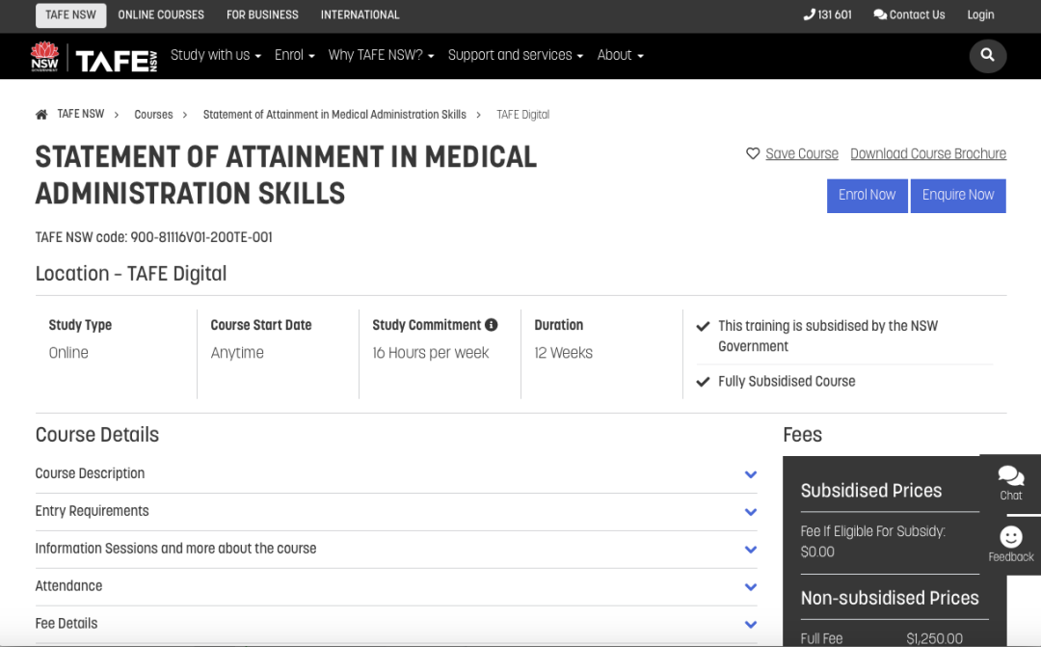1041x647 pixels.
Task: Click the 'TAFE Digital' breadcrumb text
Action: tap(522, 114)
